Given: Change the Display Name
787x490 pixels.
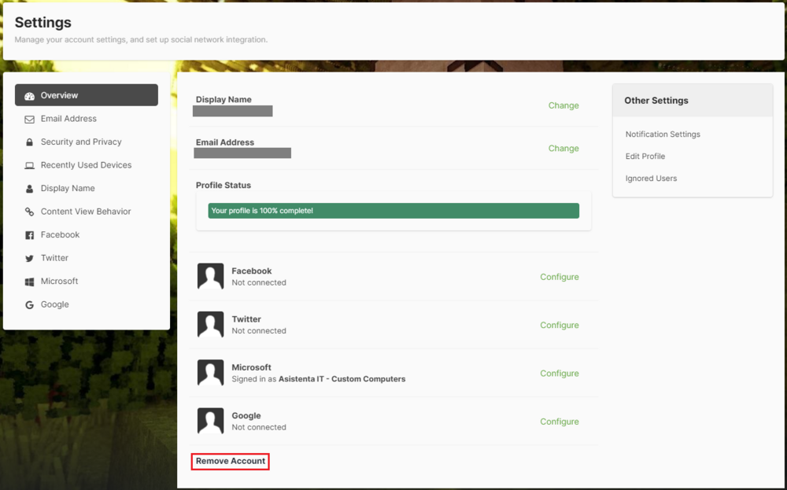Looking at the screenshot, I should point(563,105).
